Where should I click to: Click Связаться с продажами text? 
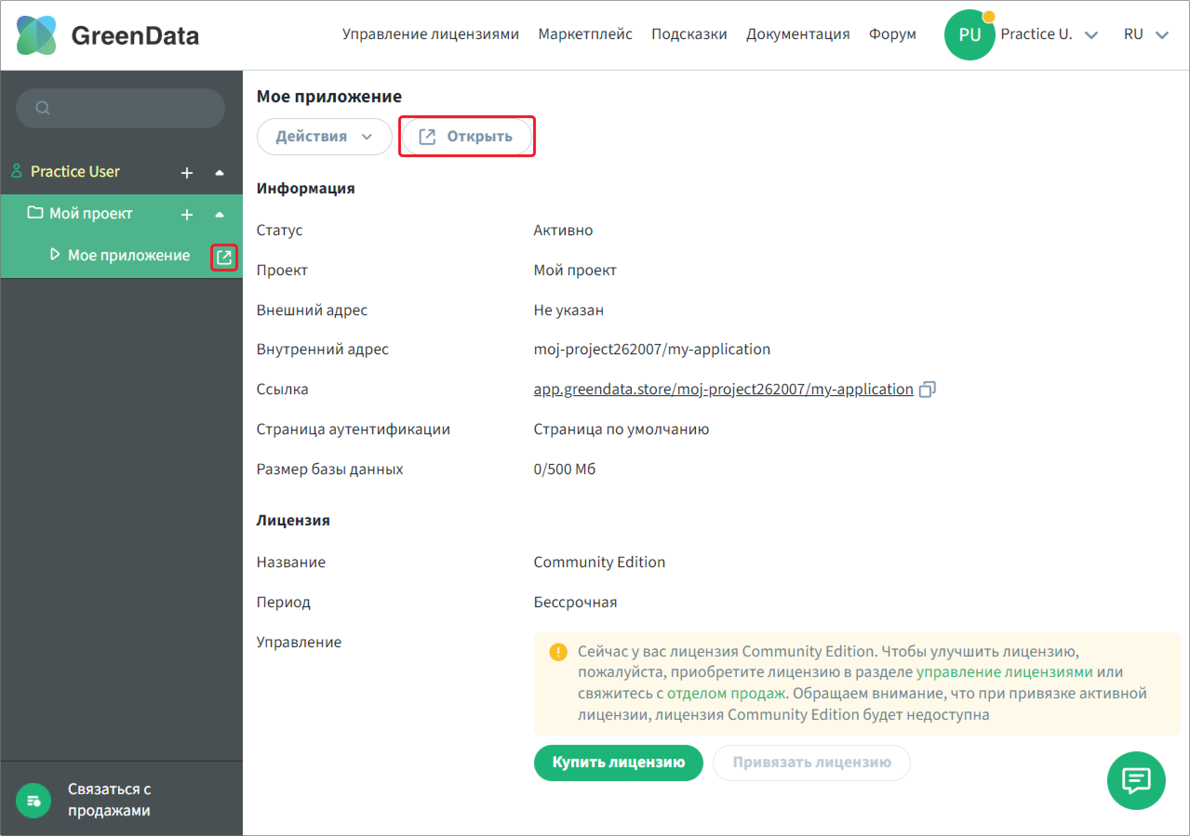[x=109, y=800]
